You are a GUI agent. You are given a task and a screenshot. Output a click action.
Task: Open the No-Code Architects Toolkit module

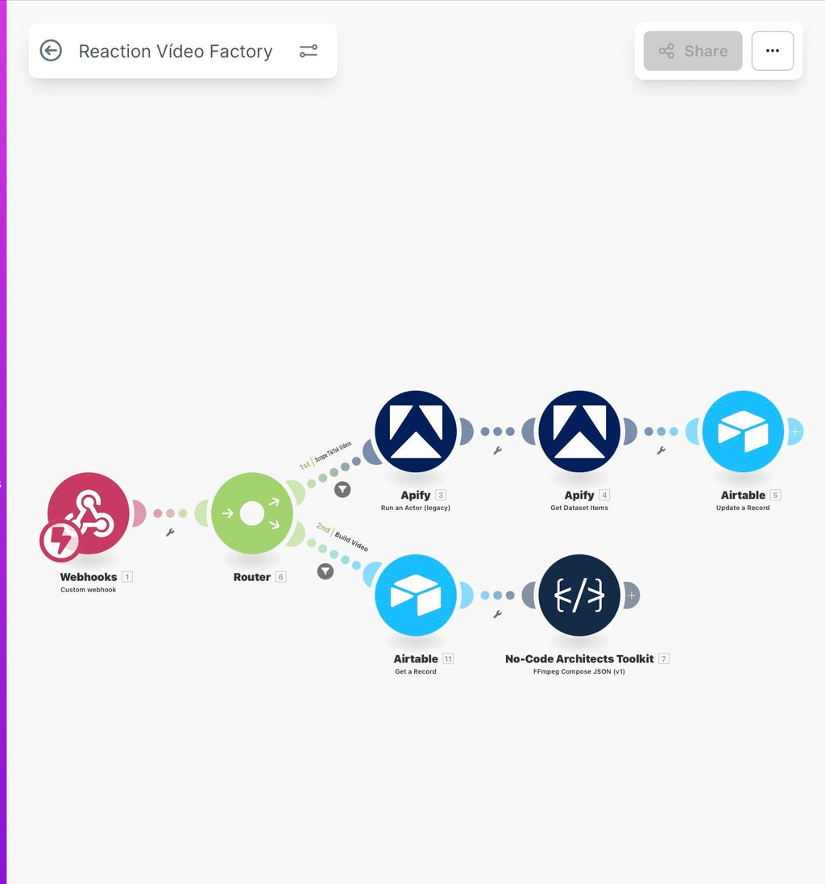(x=579, y=596)
